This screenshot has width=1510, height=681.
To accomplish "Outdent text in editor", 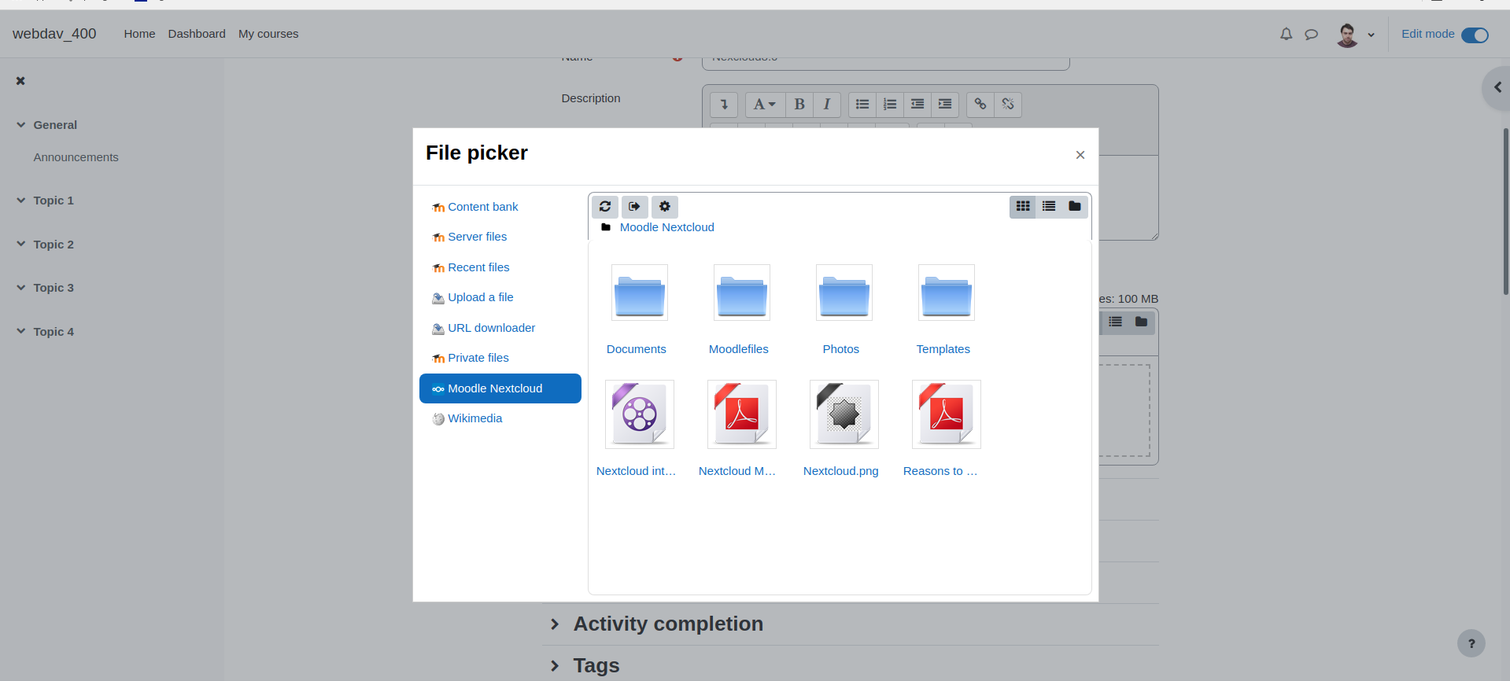I will coord(917,104).
